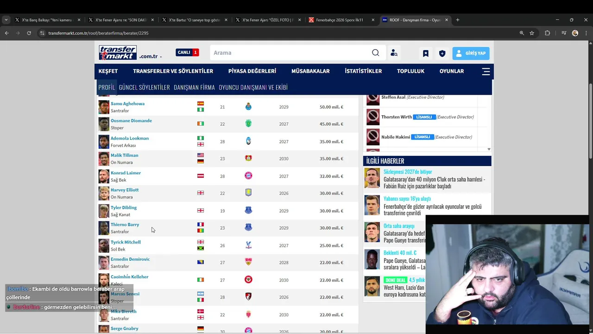Click the shield plus icon in header
The width and height of the screenshot is (593, 334).
(442, 53)
